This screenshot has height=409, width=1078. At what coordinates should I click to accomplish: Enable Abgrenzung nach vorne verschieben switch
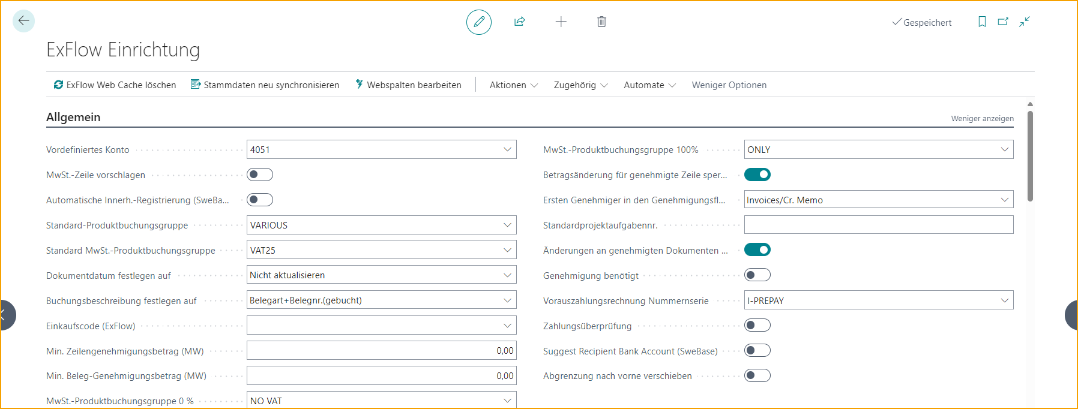[x=757, y=375]
